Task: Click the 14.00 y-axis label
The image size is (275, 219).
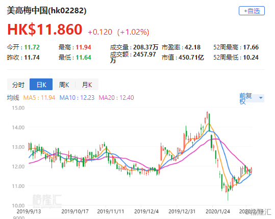Action: (18, 127)
